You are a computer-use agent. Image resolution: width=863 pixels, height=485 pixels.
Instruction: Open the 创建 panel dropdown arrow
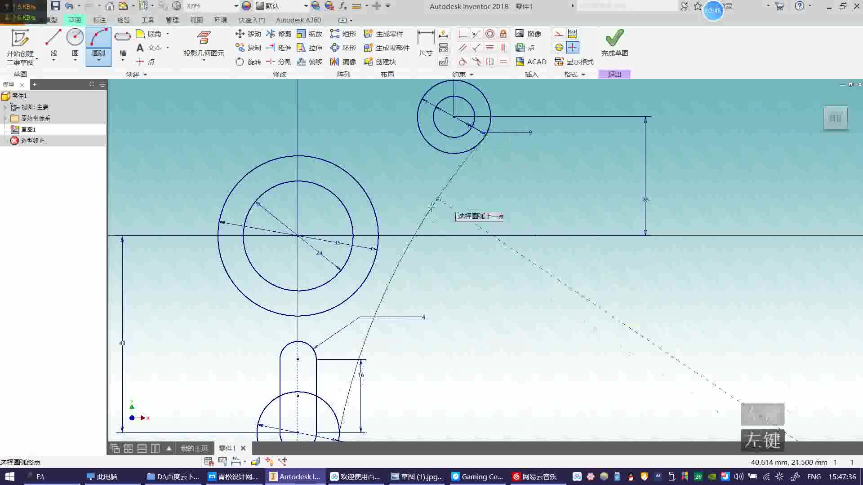[145, 75]
